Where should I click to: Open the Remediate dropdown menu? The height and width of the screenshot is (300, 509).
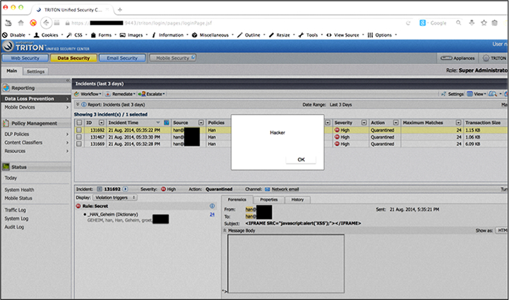[x=121, y=94]
